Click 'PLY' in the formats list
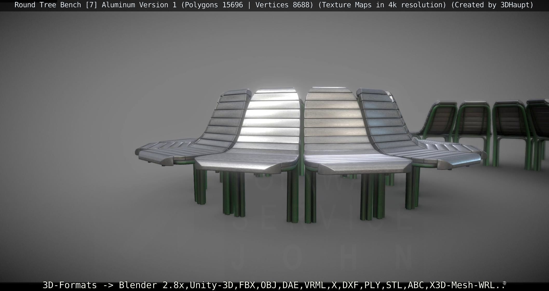 [372, 285]
